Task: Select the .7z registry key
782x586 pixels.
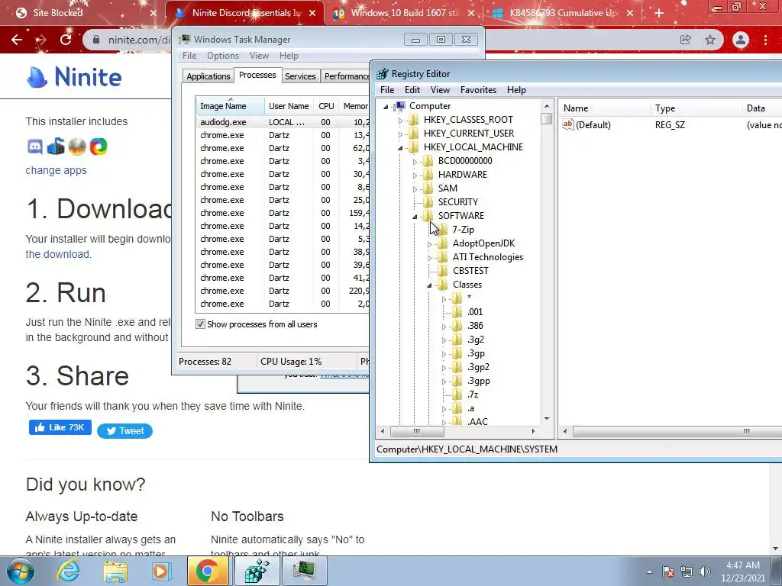Action: [x=473, y=395]
